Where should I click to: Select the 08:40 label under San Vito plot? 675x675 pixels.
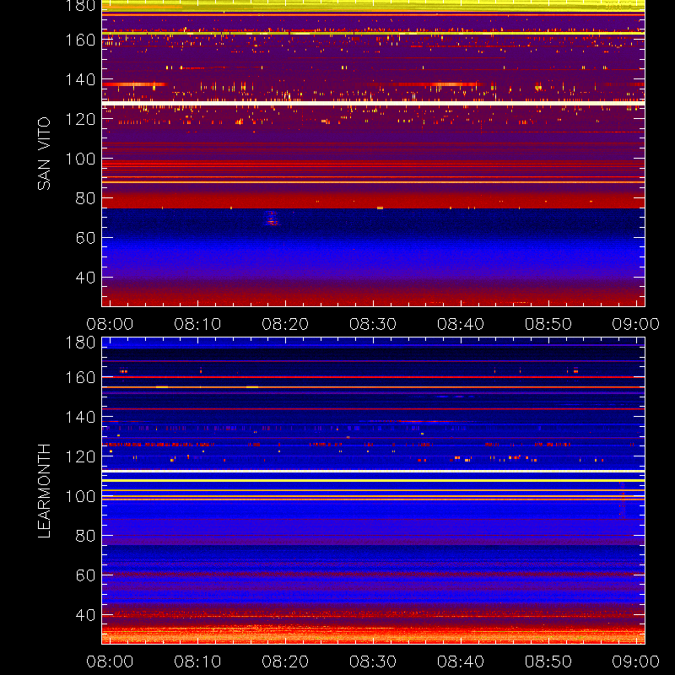point(461,324)
